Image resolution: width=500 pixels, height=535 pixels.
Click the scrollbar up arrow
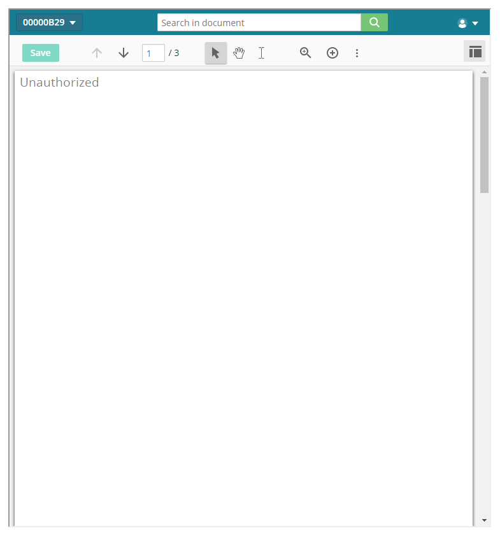(x=484, y=73)
